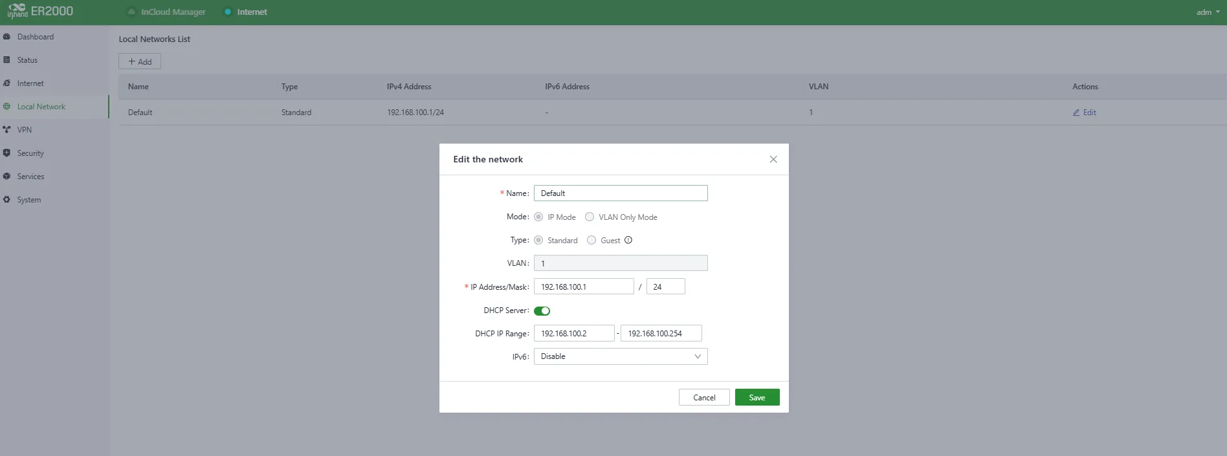Open Dashboard in the sidebar
The image size is (1227, 456).
(36, 37)
